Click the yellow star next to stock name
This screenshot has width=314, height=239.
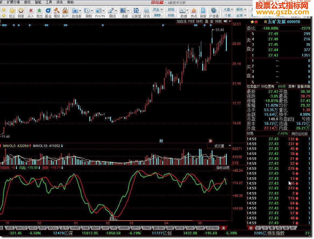coord(252,22)
